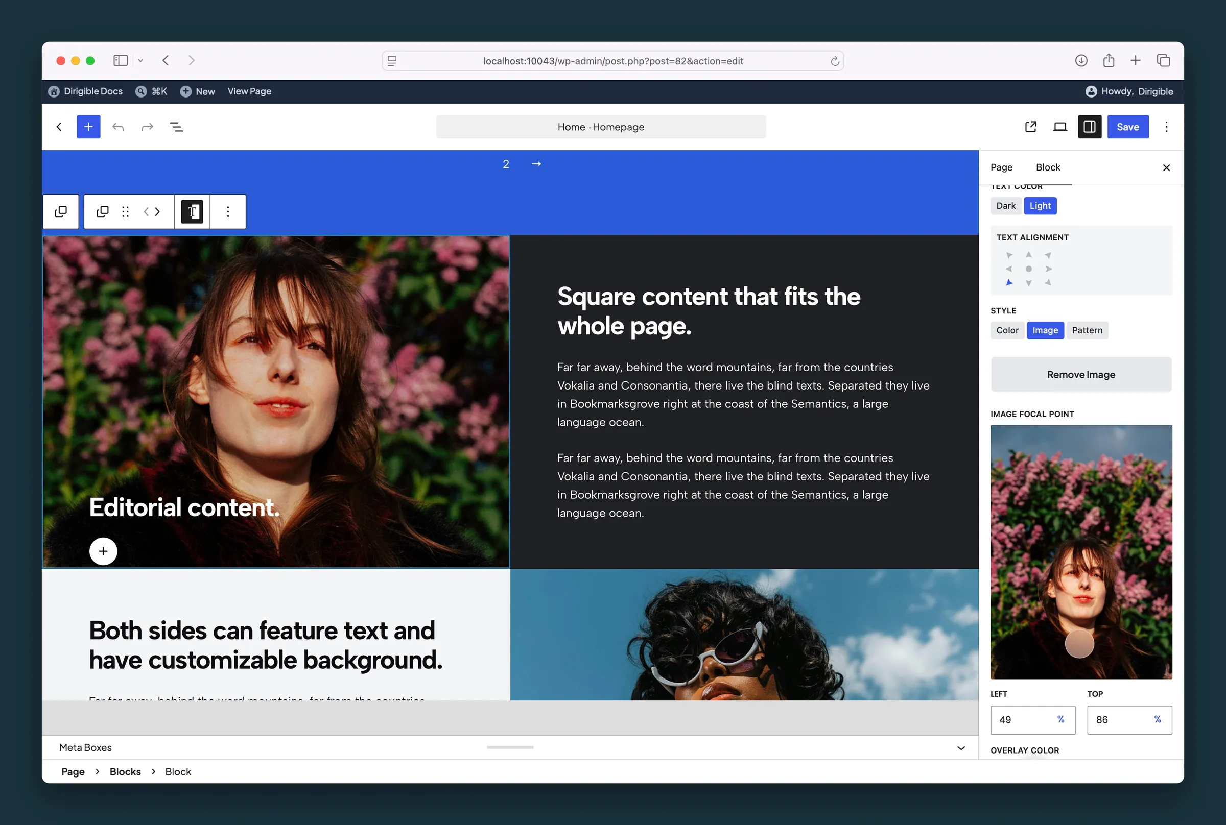This screenshot has height=825, width=1226.
Task: Save the page
Action: tap(1128, 127)
